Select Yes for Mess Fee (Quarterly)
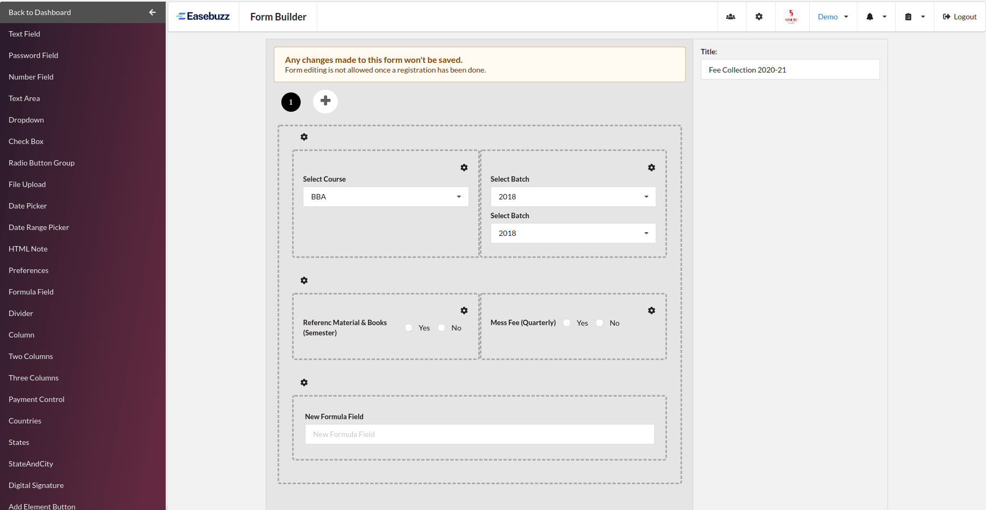Screen dimensions: 986x510 click(567, 323)
